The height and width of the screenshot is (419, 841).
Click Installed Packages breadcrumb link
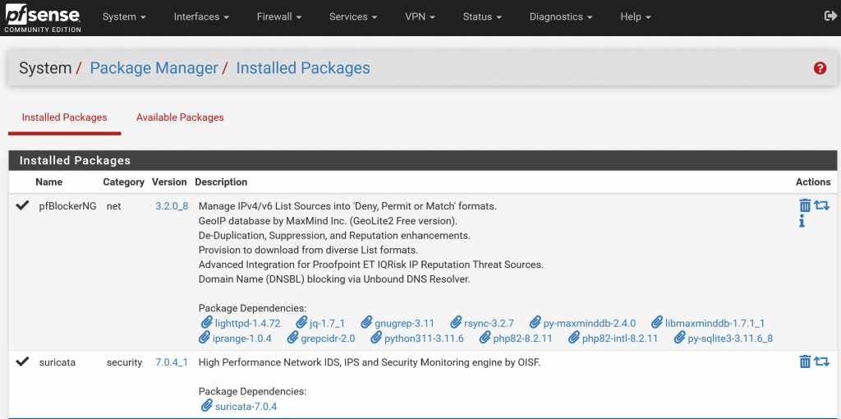303,68
